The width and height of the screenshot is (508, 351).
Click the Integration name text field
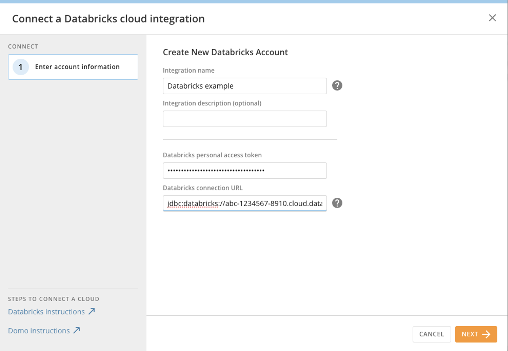pos(244,86)
